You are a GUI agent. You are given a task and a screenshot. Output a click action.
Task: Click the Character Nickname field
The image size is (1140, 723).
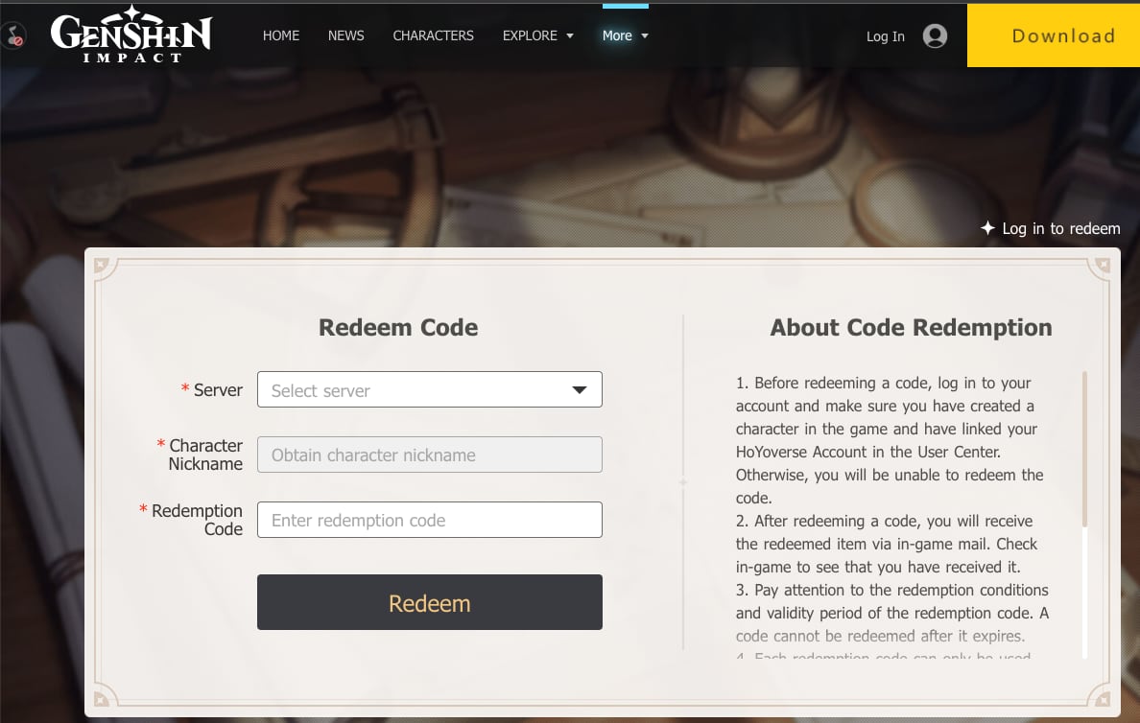coord(429,455)
